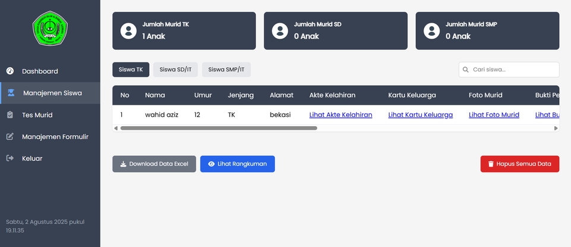Image resolution: width=571 pixels, height=247 pixels.
Task: Click the Jumlah Murid SMP avatar icon
Action: pyautogui.click(x=432, y=30)
